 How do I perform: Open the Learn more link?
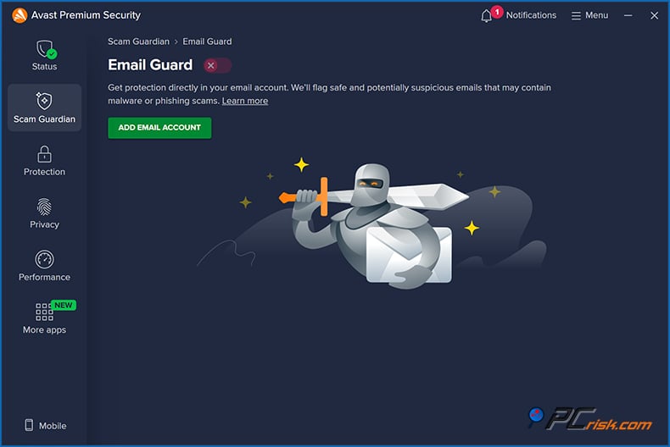click(x=245, y=101)
